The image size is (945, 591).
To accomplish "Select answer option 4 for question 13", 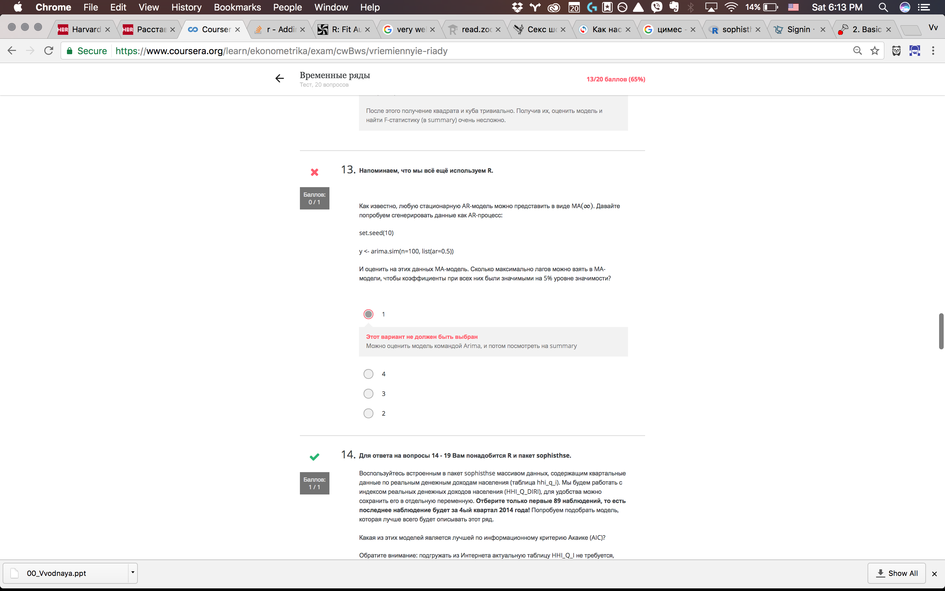I will click(368, 374).
